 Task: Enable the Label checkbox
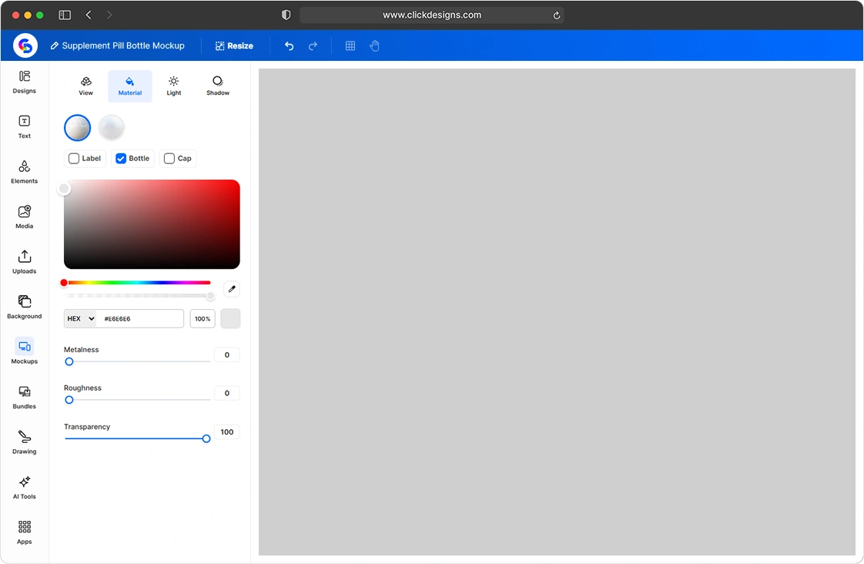(74, 159)
